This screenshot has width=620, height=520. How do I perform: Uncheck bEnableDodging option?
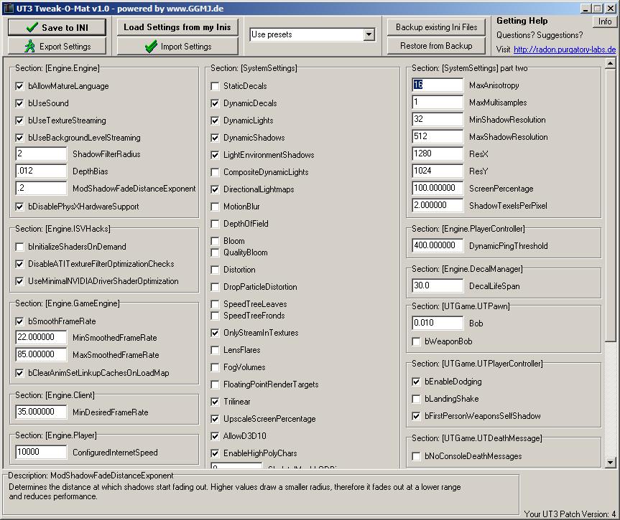[x=416, y=382]
